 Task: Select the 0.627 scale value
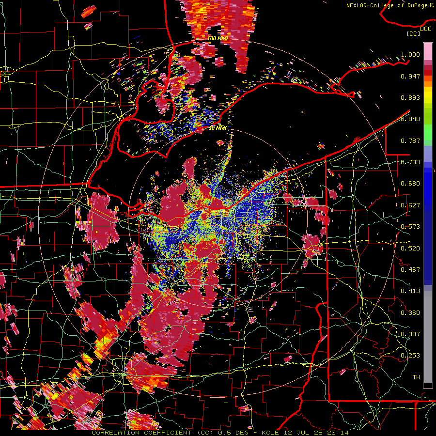pyautogui.click(x=410, y=205)
